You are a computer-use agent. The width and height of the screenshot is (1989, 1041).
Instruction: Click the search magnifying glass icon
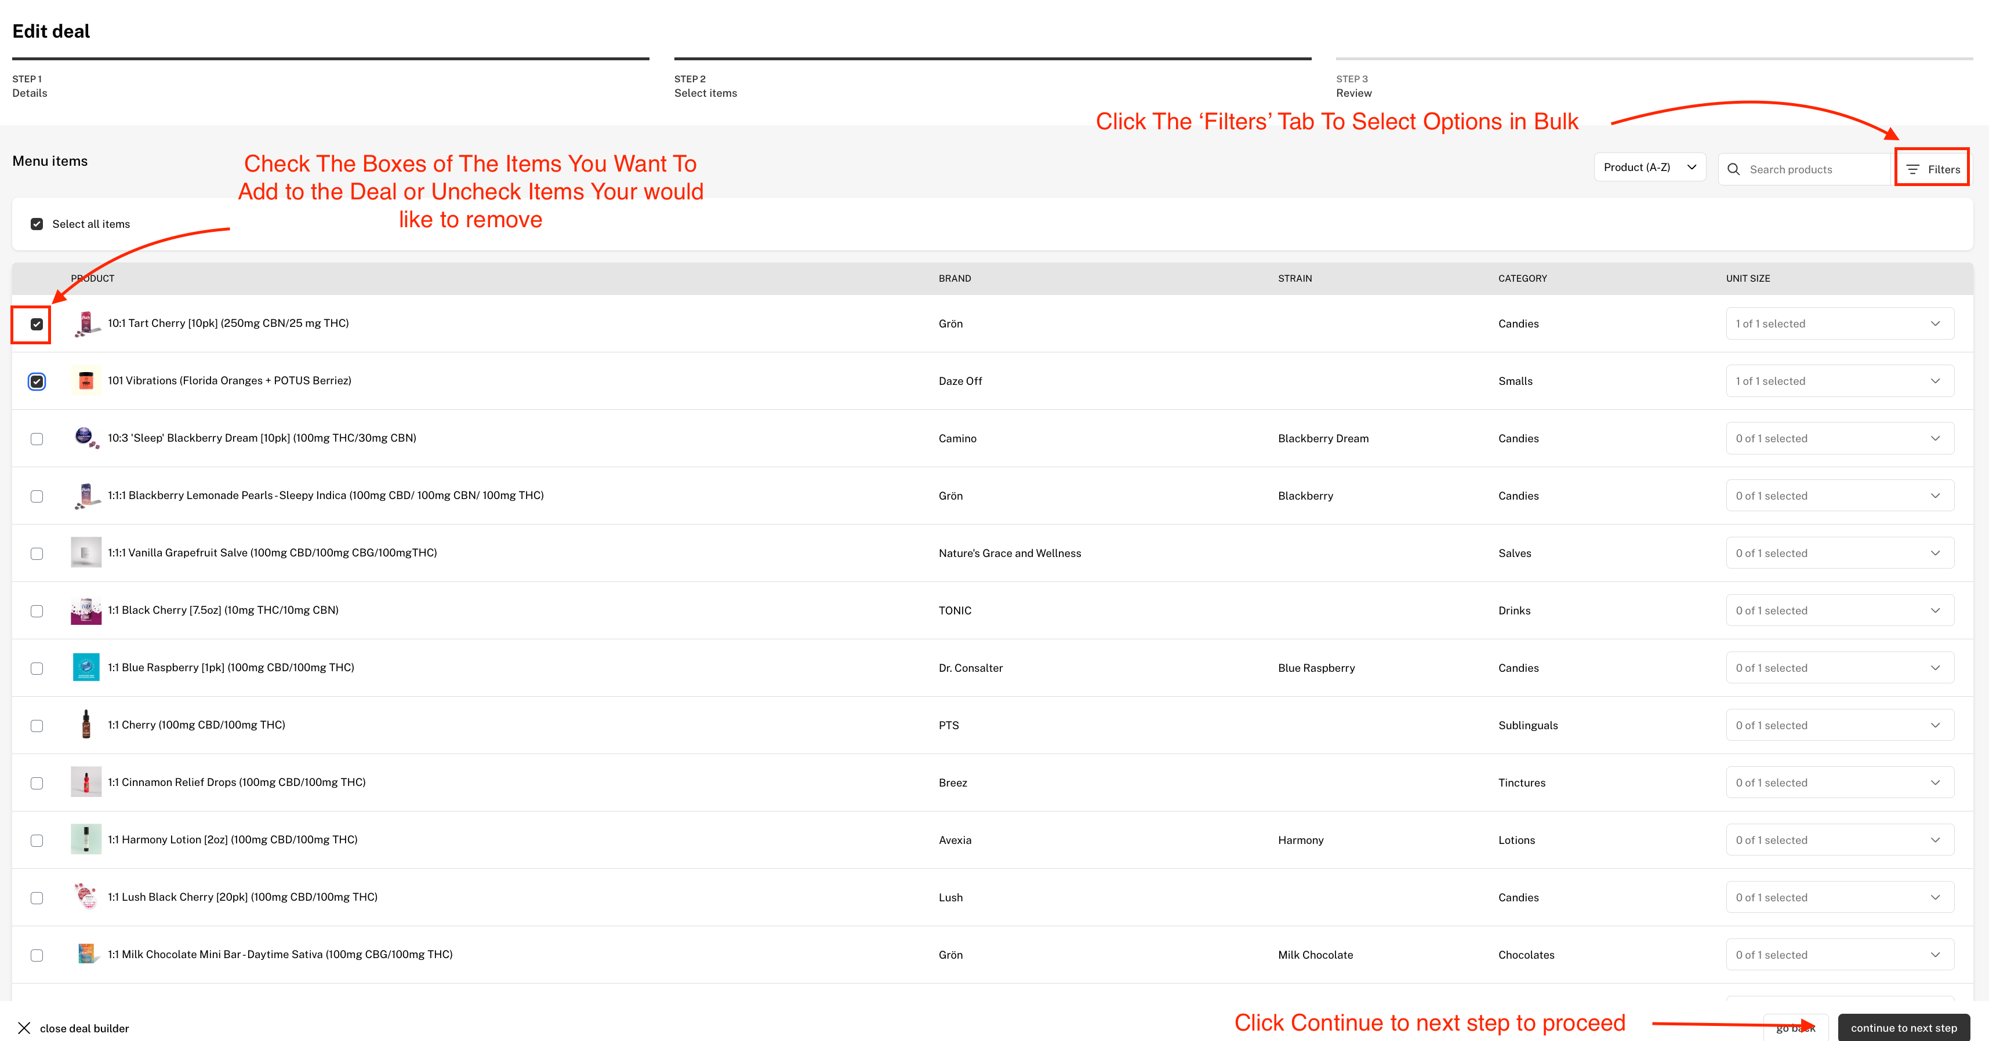pyautogui.click(x=1734, y=169)
